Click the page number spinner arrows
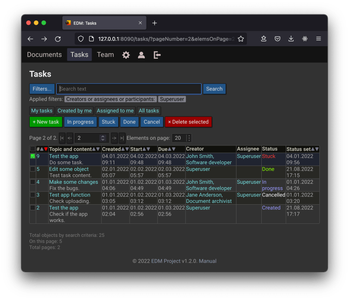 pyautogui.click(x=103, y=138)
